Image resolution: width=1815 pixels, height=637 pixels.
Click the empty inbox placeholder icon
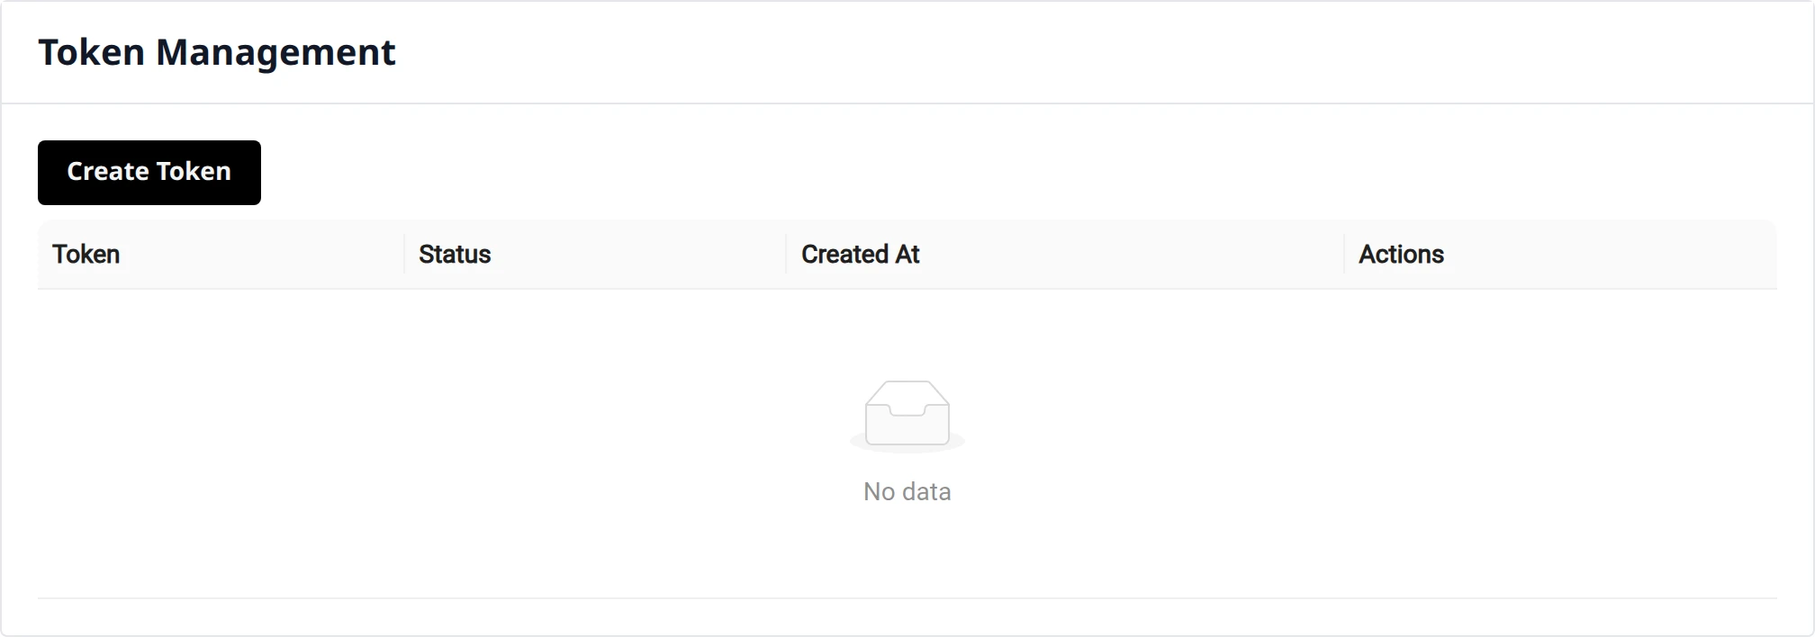pos(907,414)
